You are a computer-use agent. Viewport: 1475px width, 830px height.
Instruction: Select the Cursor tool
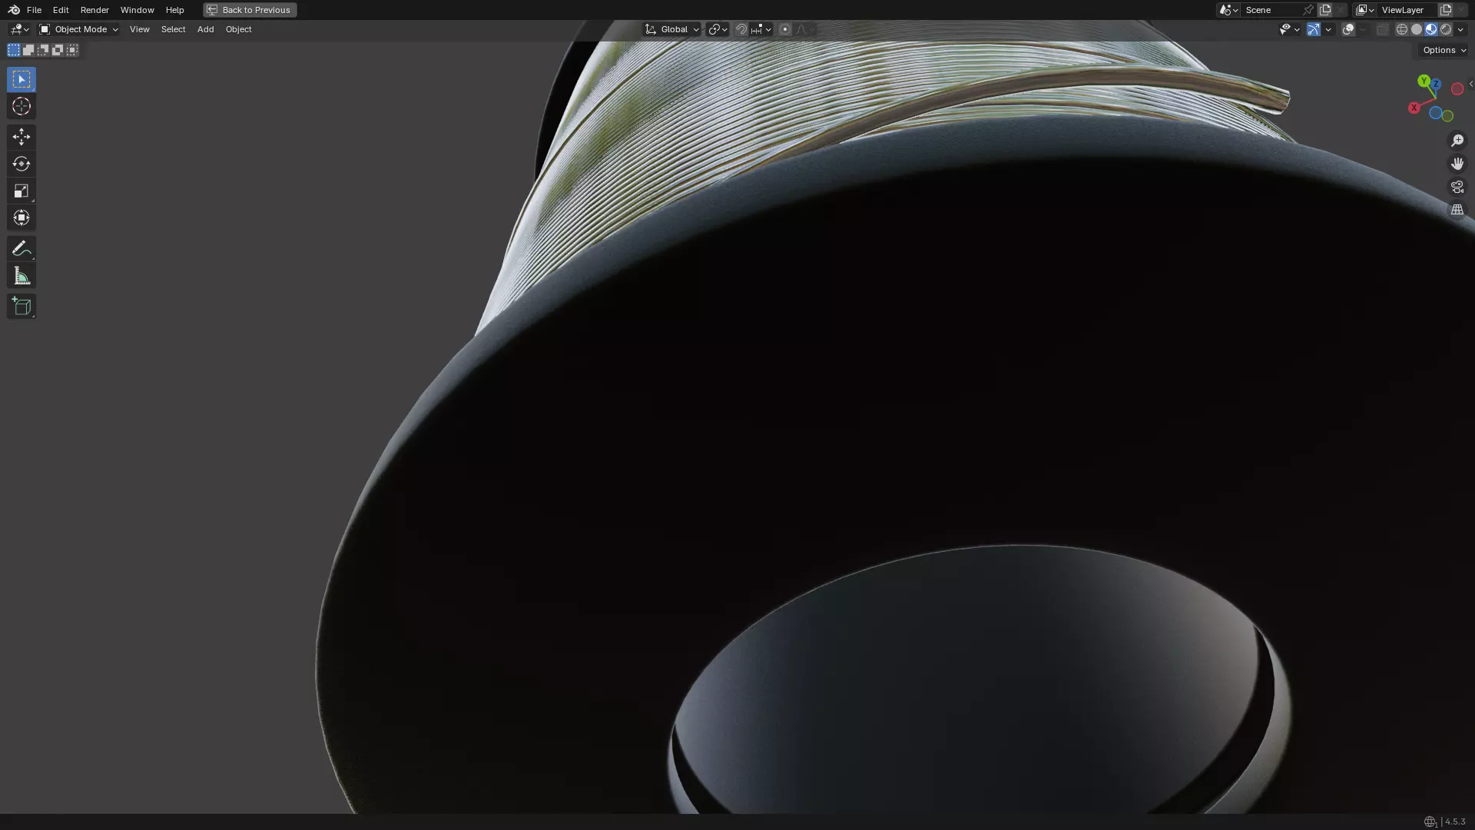point(21,107)
